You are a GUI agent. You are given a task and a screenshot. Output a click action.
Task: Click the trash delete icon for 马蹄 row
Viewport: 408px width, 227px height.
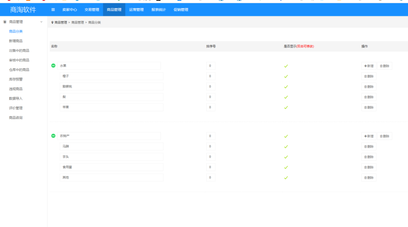coord(366,147)
